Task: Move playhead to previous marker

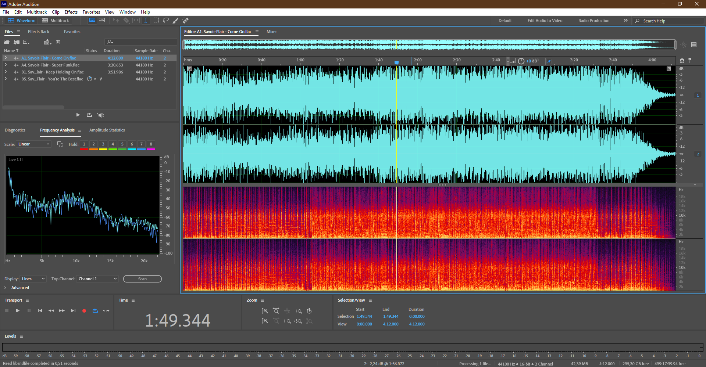Action: tap(40, 311)
